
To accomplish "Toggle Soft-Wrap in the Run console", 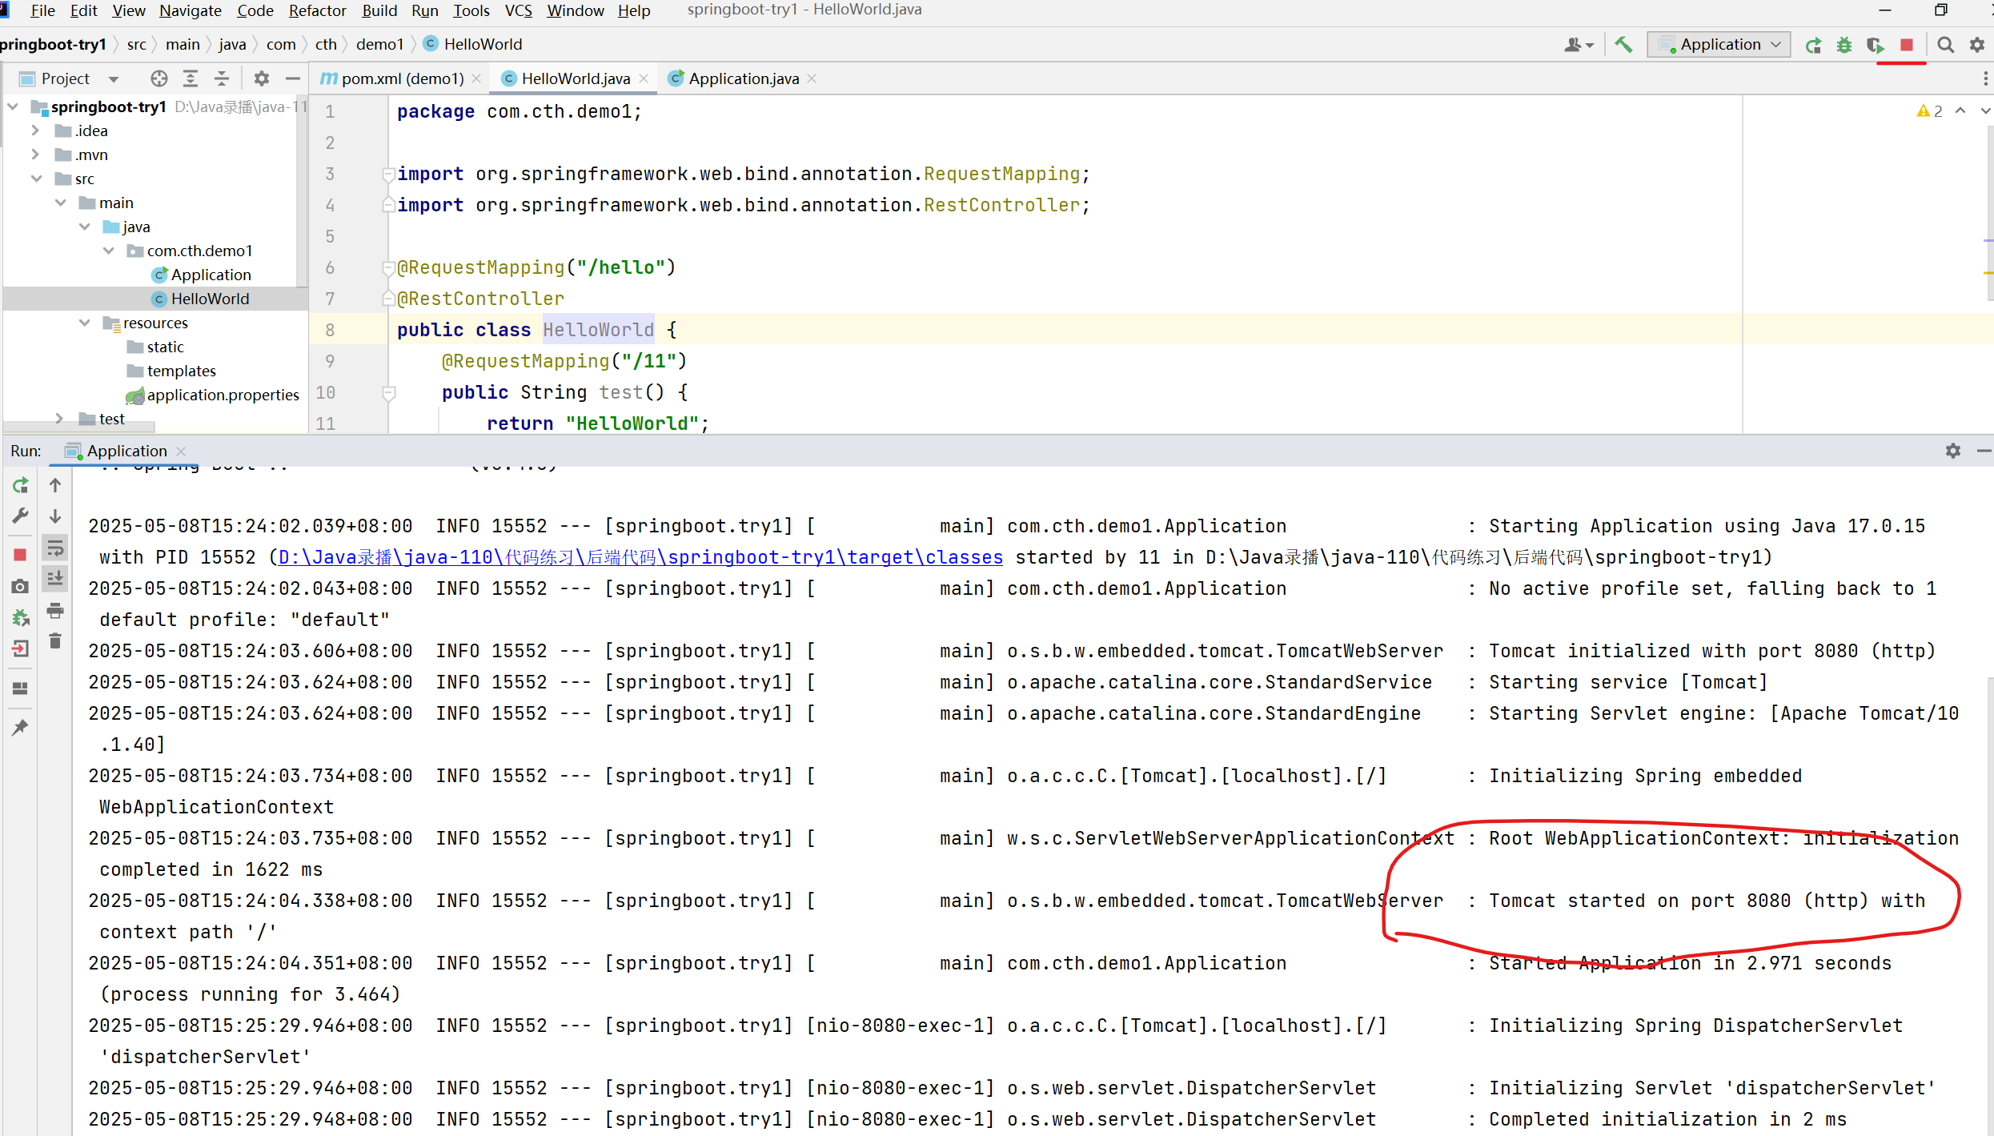I will pyautogui.click(x=55, y=548).
